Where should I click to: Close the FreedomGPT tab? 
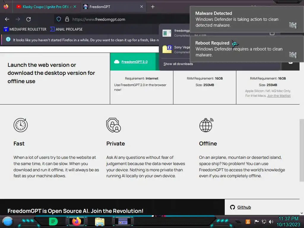click(142, 7)
